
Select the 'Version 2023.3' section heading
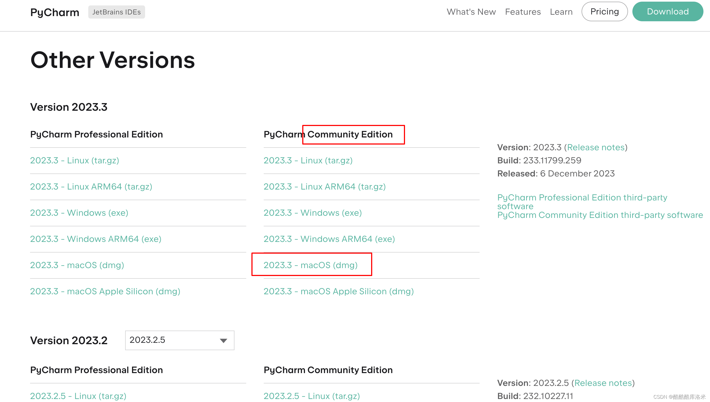(69, 107)
